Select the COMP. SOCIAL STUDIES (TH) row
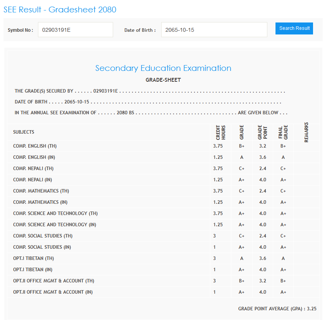The height and width of the screenshot is (320, 327). click(43, 236)
